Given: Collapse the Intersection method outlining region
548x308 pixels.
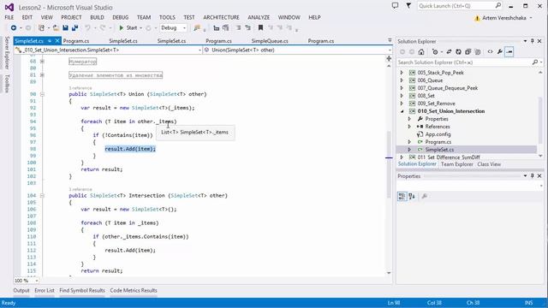Looking at the screenshot, I should pos(42,196).
